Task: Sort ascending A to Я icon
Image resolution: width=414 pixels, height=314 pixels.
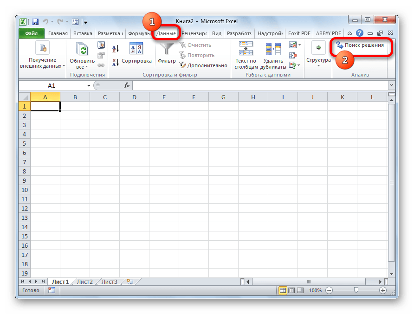Action: coord(116,49)
